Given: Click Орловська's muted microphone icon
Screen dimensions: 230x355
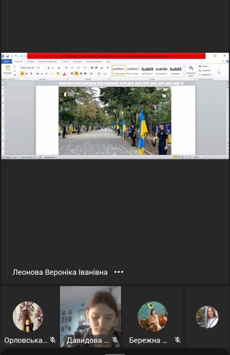Looking at the screenshot, I should (53, 340).
